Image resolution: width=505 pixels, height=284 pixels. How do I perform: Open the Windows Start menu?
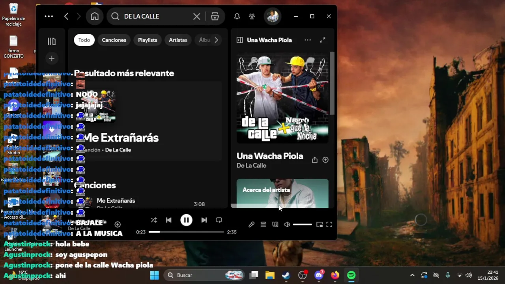pos(154,275)
